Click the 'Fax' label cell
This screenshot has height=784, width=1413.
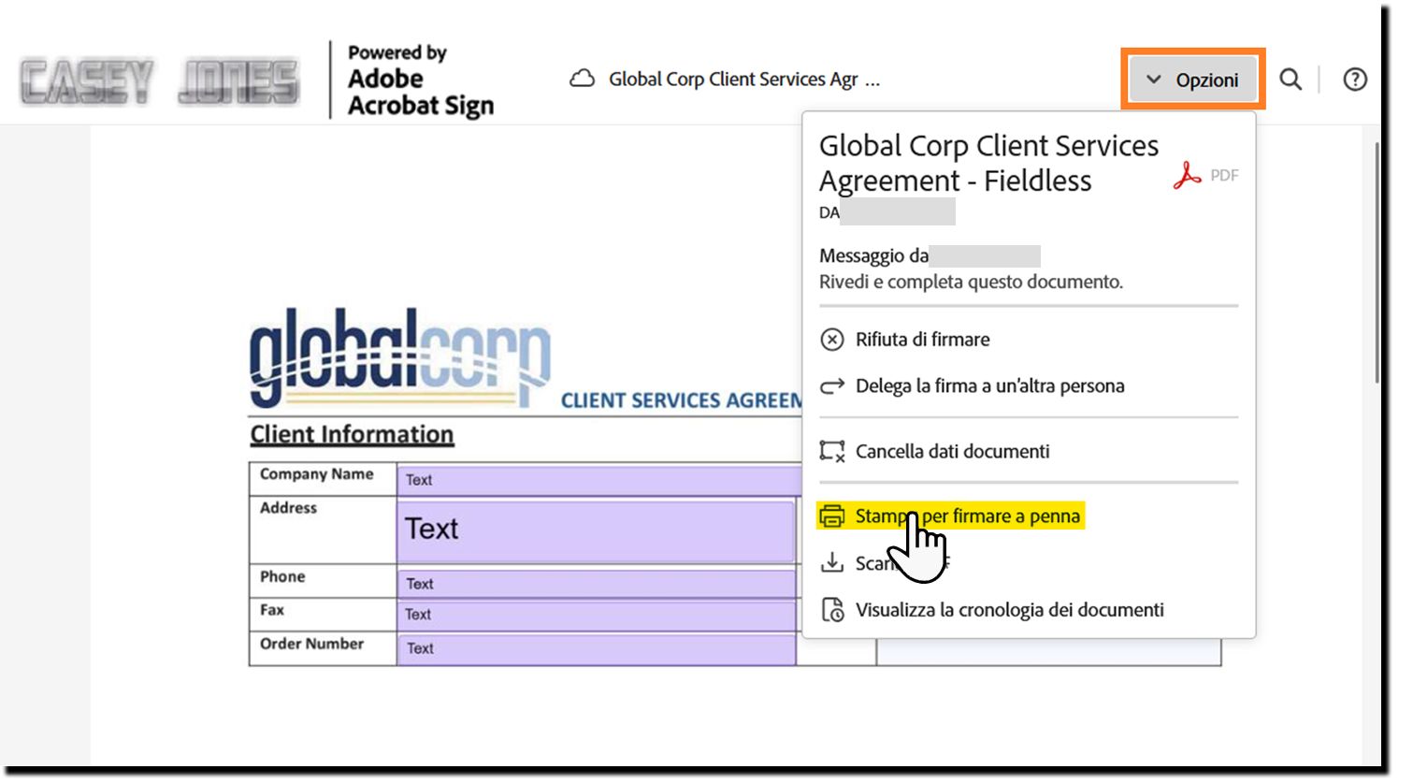[x=323, y=615]
